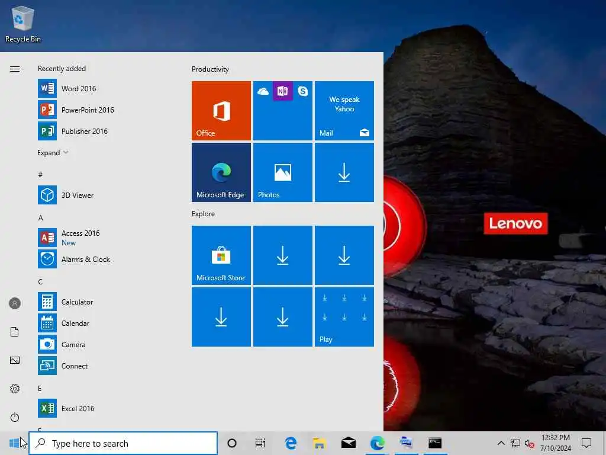Open the Play folder tile
The image size is (606, 455).
pos(344,317)
